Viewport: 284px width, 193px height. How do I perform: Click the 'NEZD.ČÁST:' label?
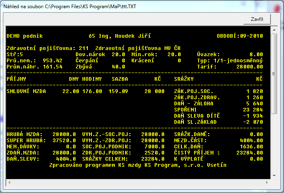click(x=190, y=140)
